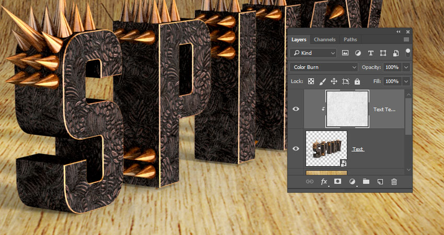444x235 pixels.
Task: Select the Text Texture layer thumbnail
Action: pos(347,109)
